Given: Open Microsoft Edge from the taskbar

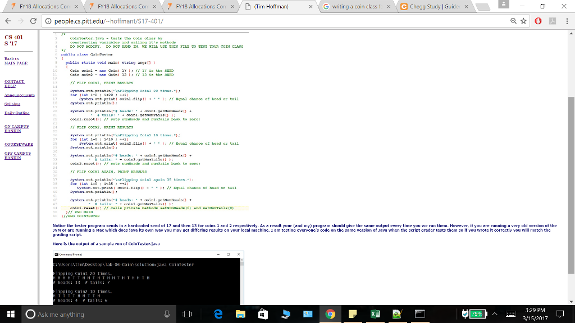Looking at the screenshot, I should 218,315.
